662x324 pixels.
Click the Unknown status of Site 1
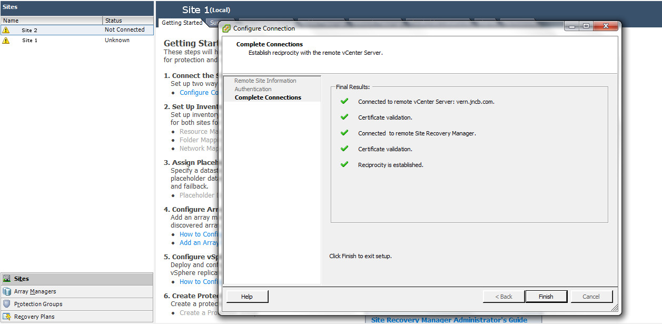click(117, 40)
